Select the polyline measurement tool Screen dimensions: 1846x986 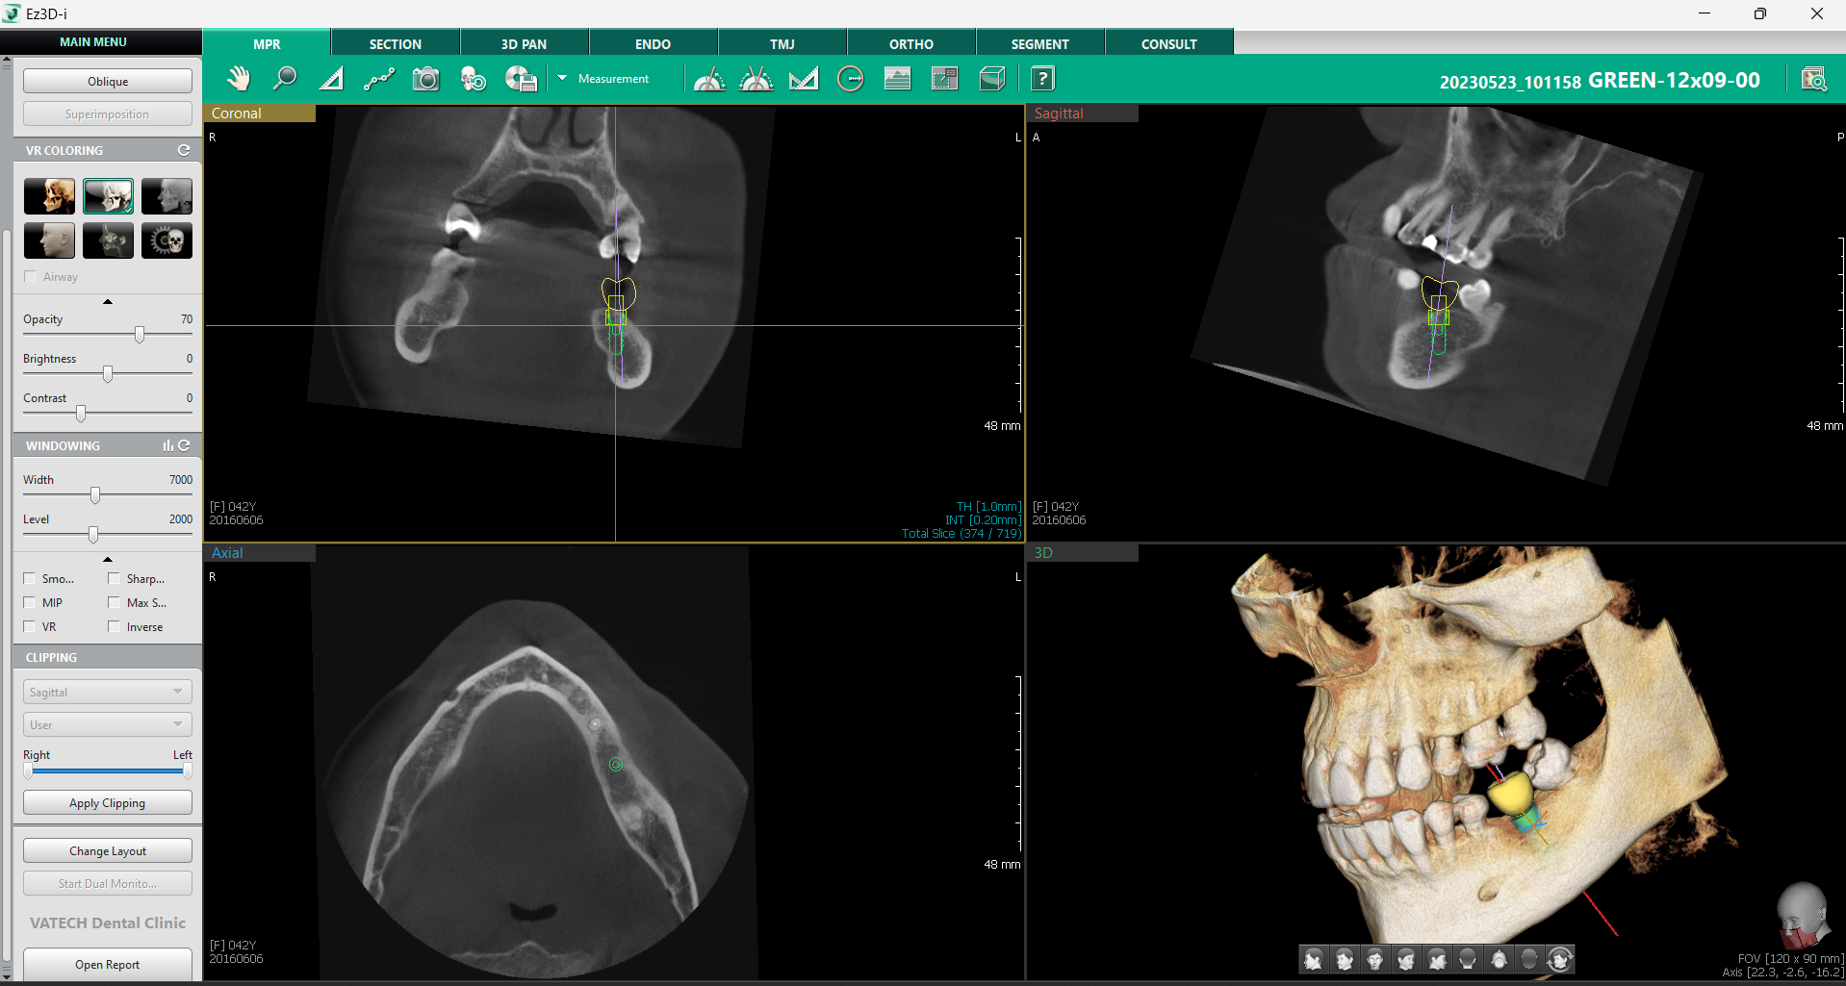pyautogui.click(x=379, y=79)
